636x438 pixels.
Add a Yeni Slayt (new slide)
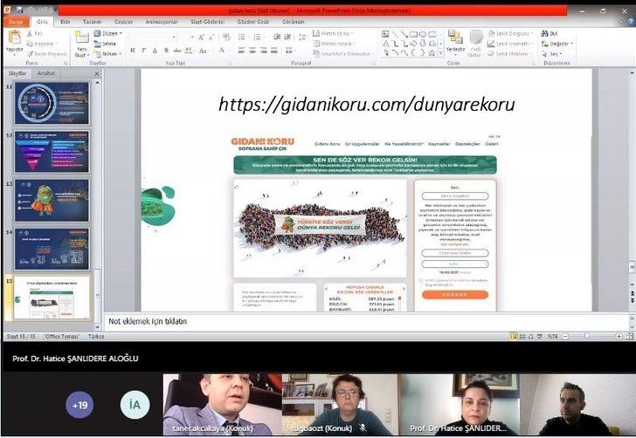click(x=81, y=45)
